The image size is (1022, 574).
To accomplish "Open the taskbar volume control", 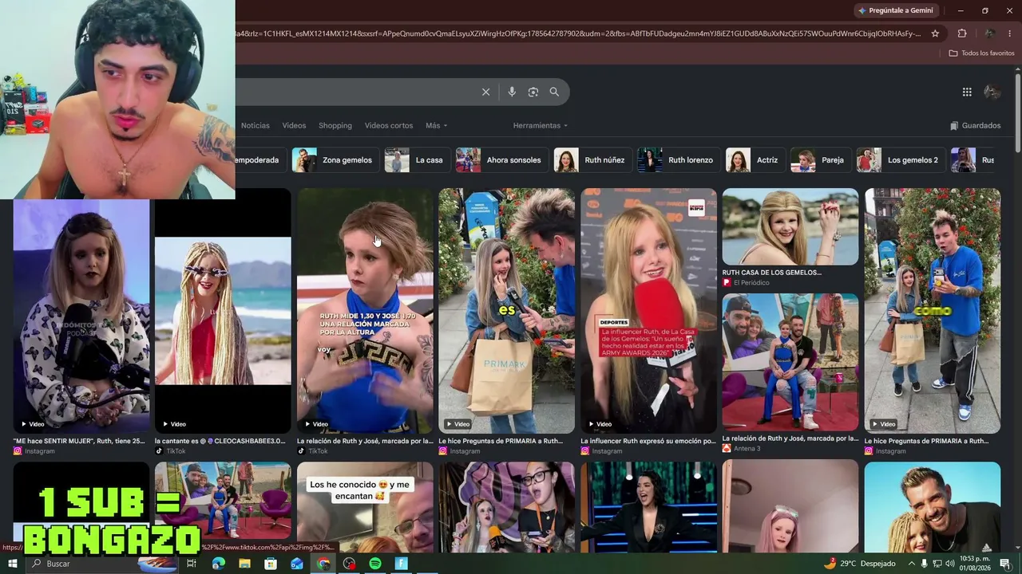I will tap(949, 564).
